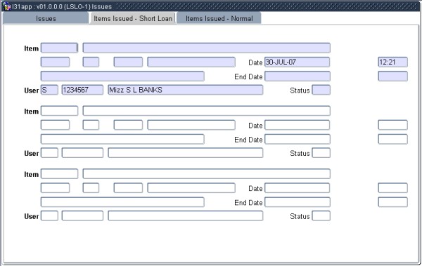Click the end time field beside the first record's End Date
The height and width of the screenshot is (266, 422).
point(392,77)
